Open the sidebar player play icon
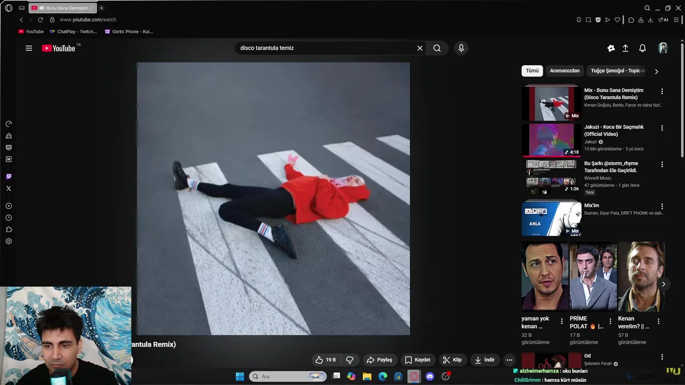Viewport: 685px width, 385px height. click(9, 206)
